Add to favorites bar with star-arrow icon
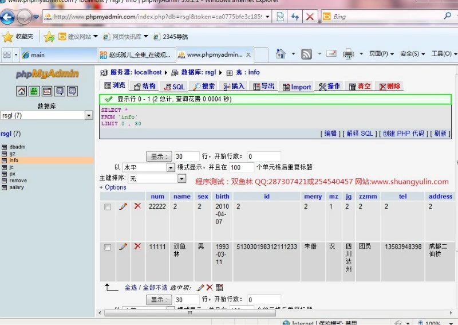The image size is (458, 325). (x=49, y=37)
